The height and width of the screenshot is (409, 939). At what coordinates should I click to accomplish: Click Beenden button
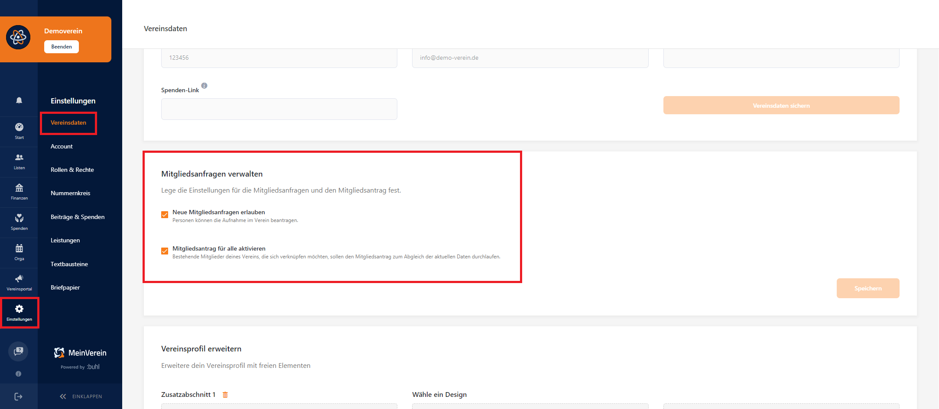(62, 47)
